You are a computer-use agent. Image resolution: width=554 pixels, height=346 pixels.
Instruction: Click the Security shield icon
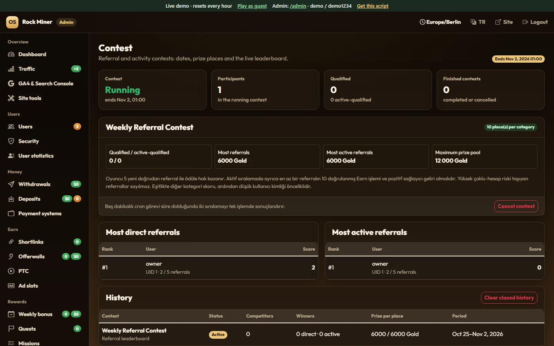(x=11, y=141)
